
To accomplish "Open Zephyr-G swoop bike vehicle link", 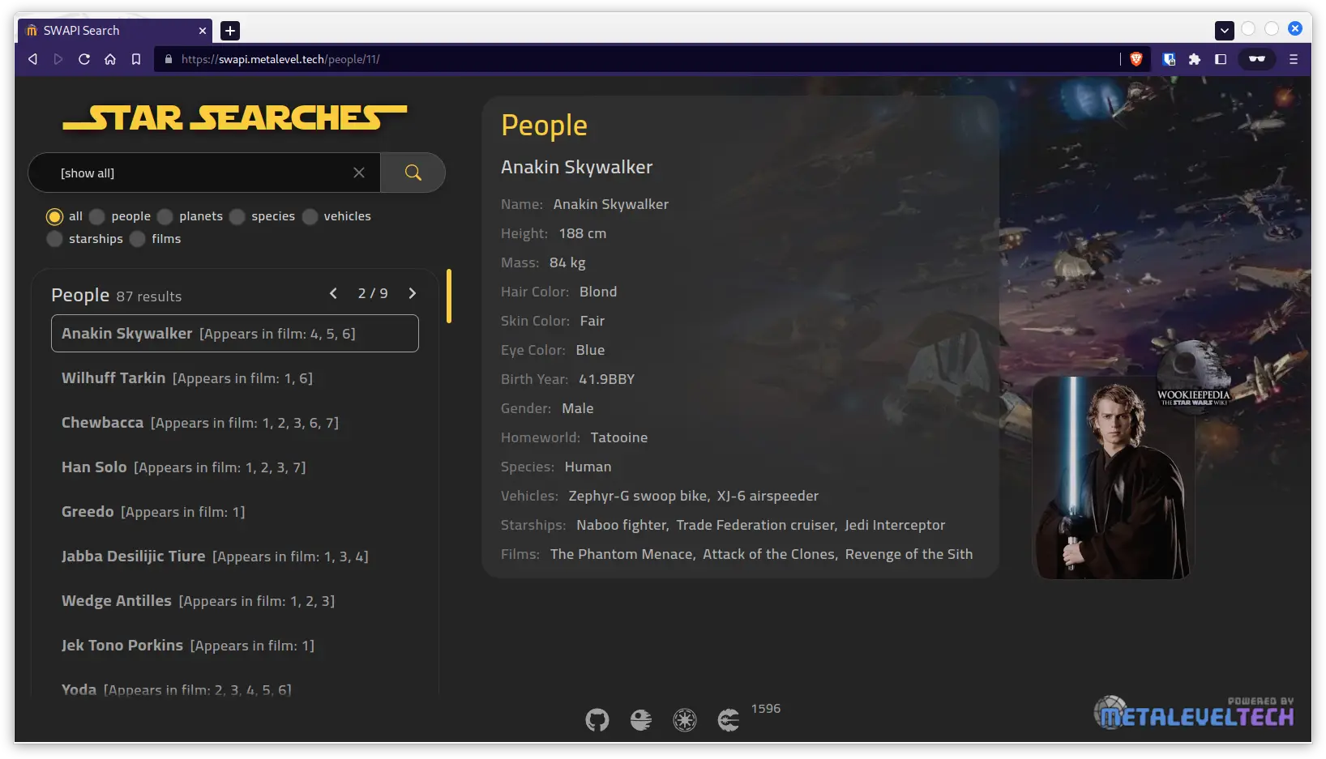I will pos(638,496).
